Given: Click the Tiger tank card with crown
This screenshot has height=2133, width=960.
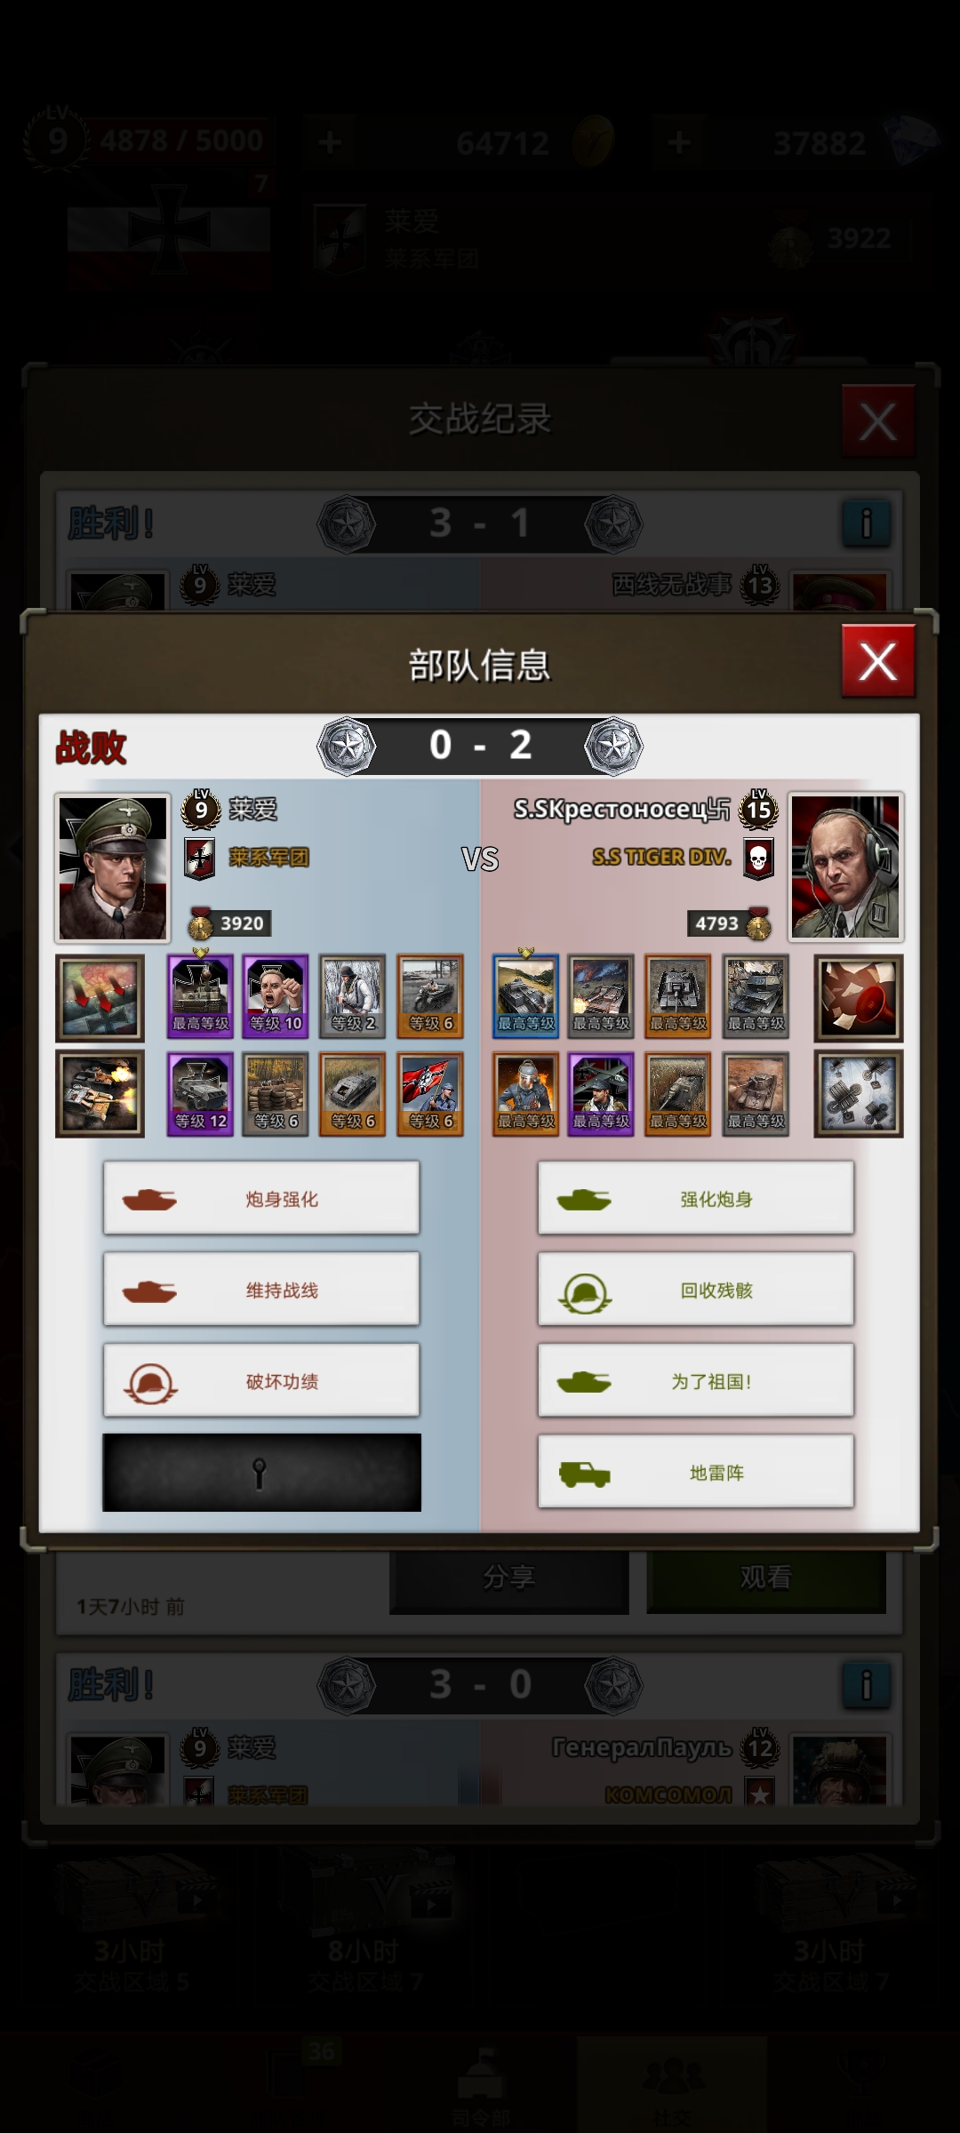Looking at the screenshot, I should point(200,995).
